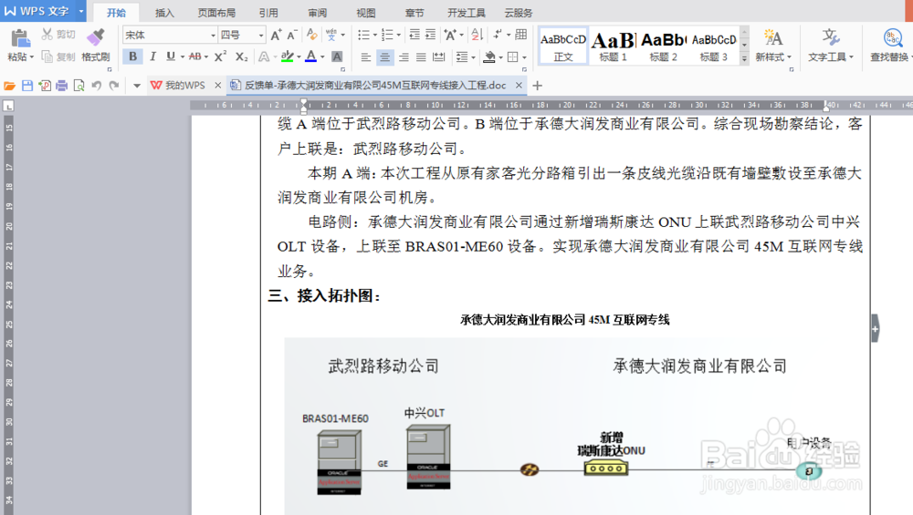Switch to the 开发工具 (Developer) tab

(467, 13)
